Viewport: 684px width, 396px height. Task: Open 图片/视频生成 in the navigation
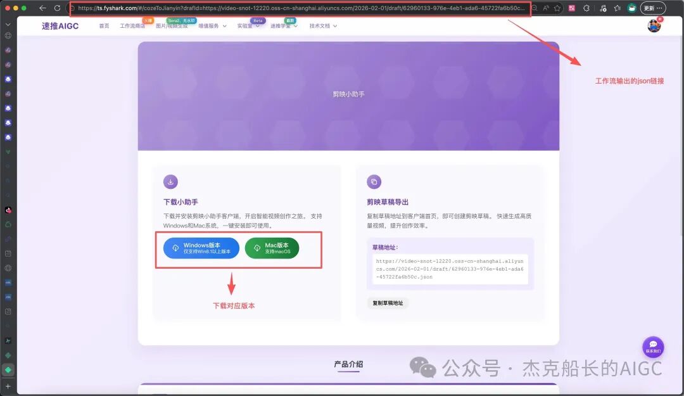click(172, 26)
